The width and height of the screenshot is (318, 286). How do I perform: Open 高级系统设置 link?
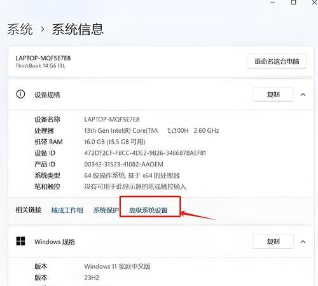(x=148, y=210)
